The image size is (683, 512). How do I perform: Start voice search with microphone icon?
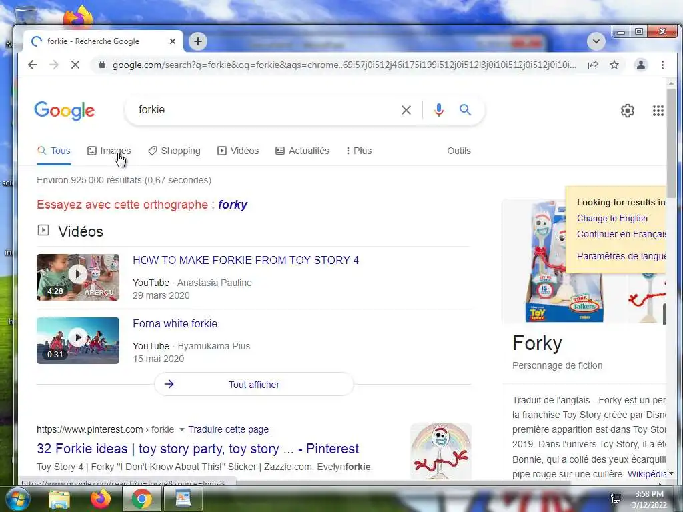click(x=439, y=110)
